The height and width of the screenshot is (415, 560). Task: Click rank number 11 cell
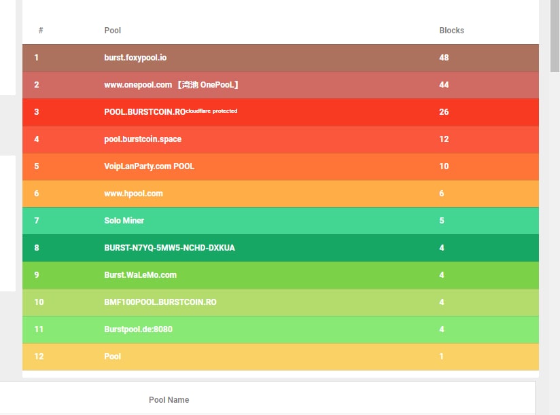point(39,329)
